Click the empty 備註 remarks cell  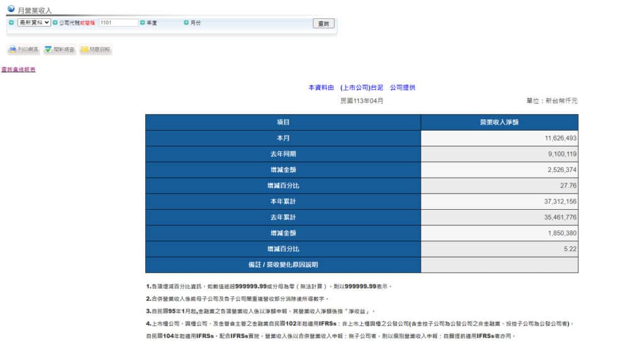(x=499, y=265)
